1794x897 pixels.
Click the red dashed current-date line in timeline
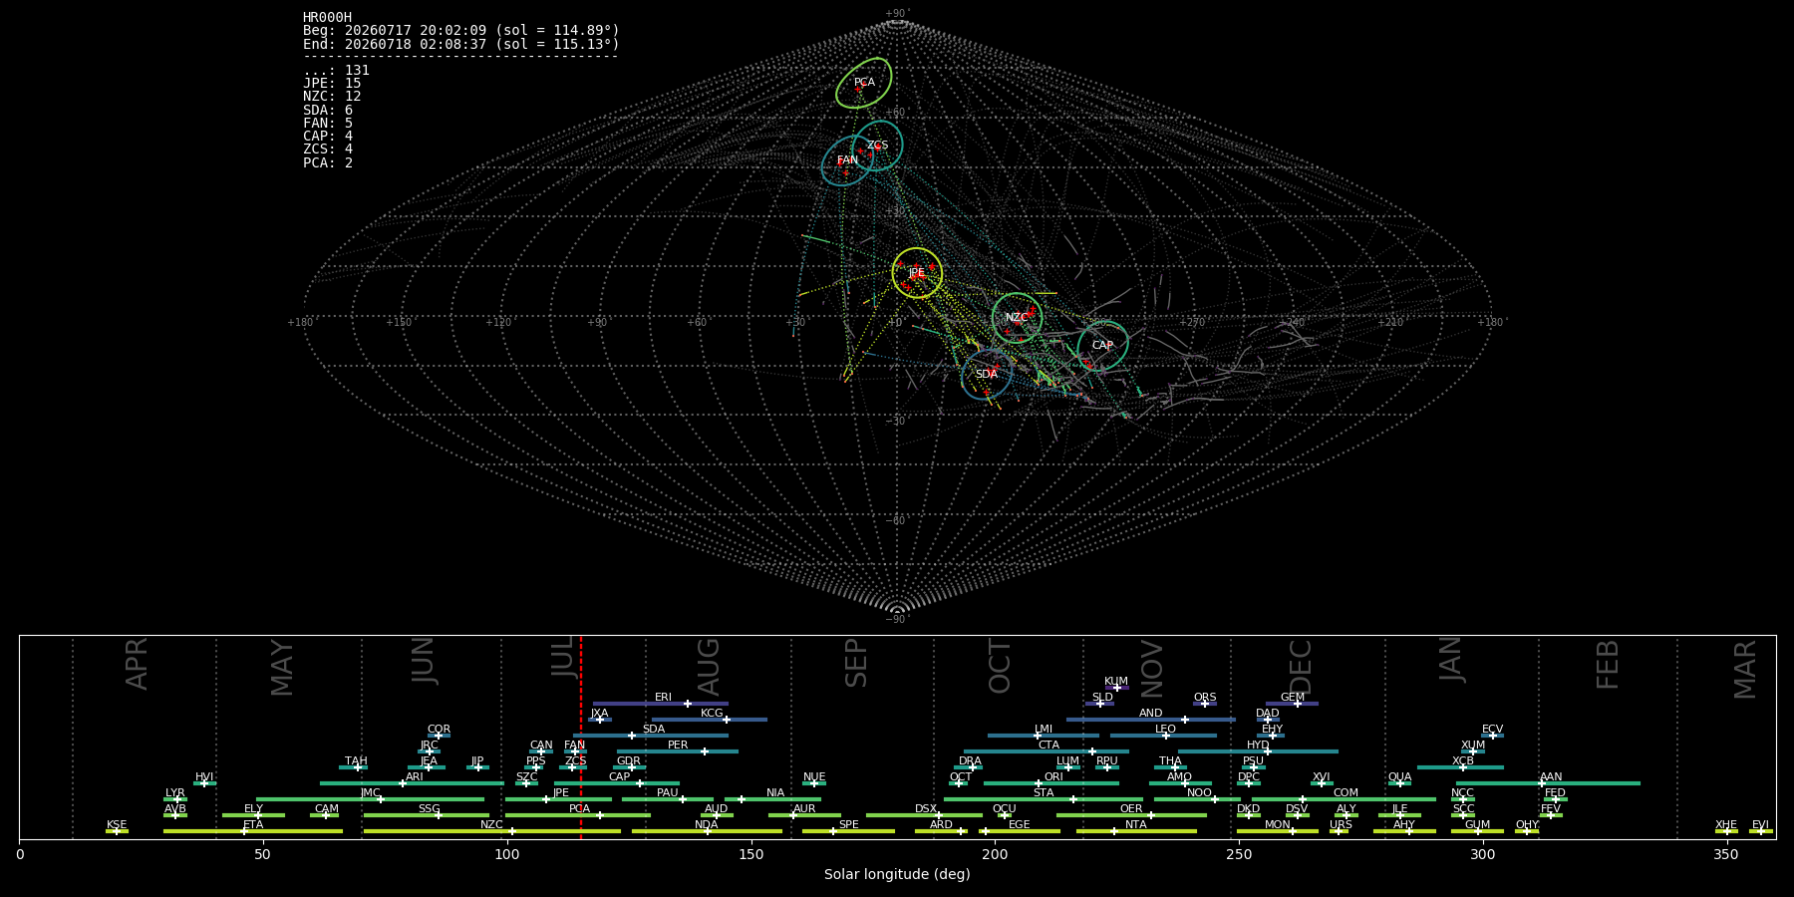[581, 738]
